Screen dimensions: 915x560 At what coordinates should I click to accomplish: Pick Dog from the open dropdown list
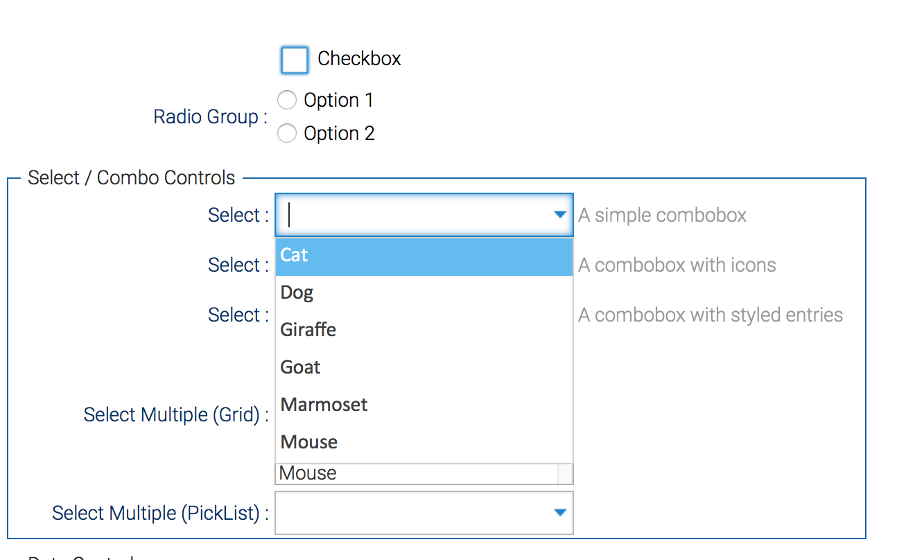click(424, 292)
